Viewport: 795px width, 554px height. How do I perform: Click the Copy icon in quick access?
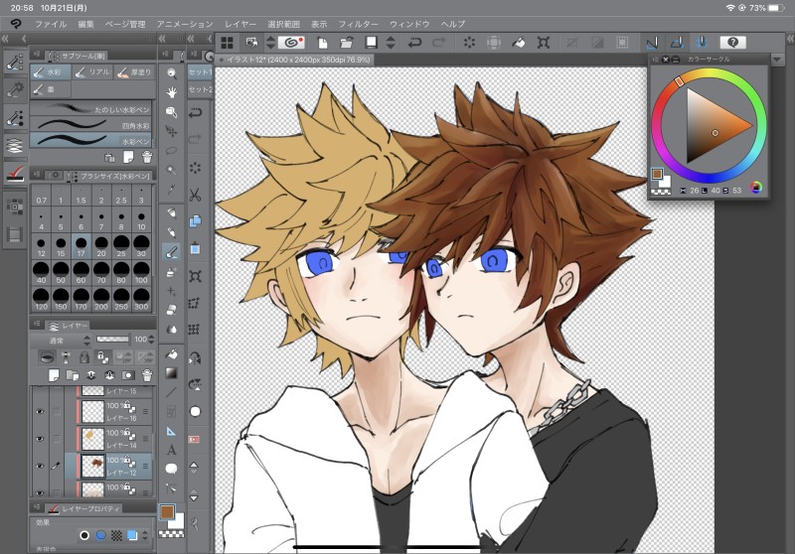point(195,221)
